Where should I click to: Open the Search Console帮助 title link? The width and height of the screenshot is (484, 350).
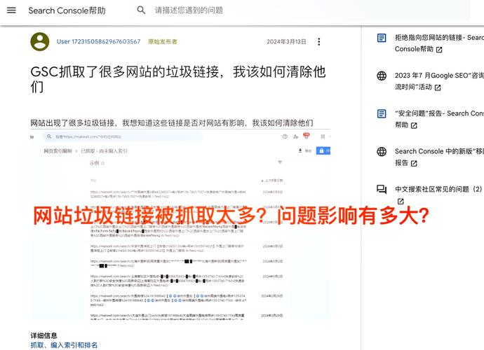tap(67, 10)
